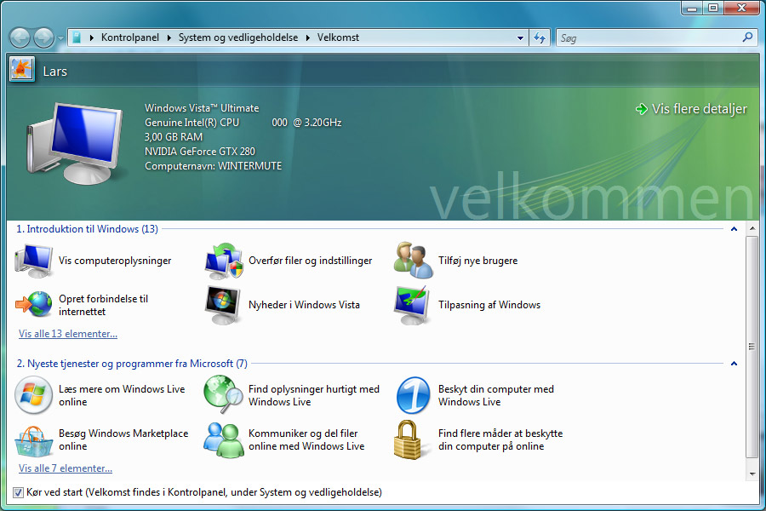Viewport: 766px width, 511px height.
Task: Select the Lars user account picture
Action: pyautogui.click(x=21, y=70)
